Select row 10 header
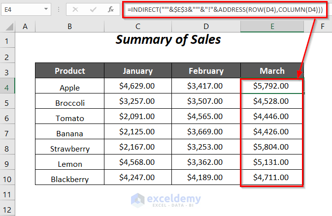332x216 pixels. [8, 178]
